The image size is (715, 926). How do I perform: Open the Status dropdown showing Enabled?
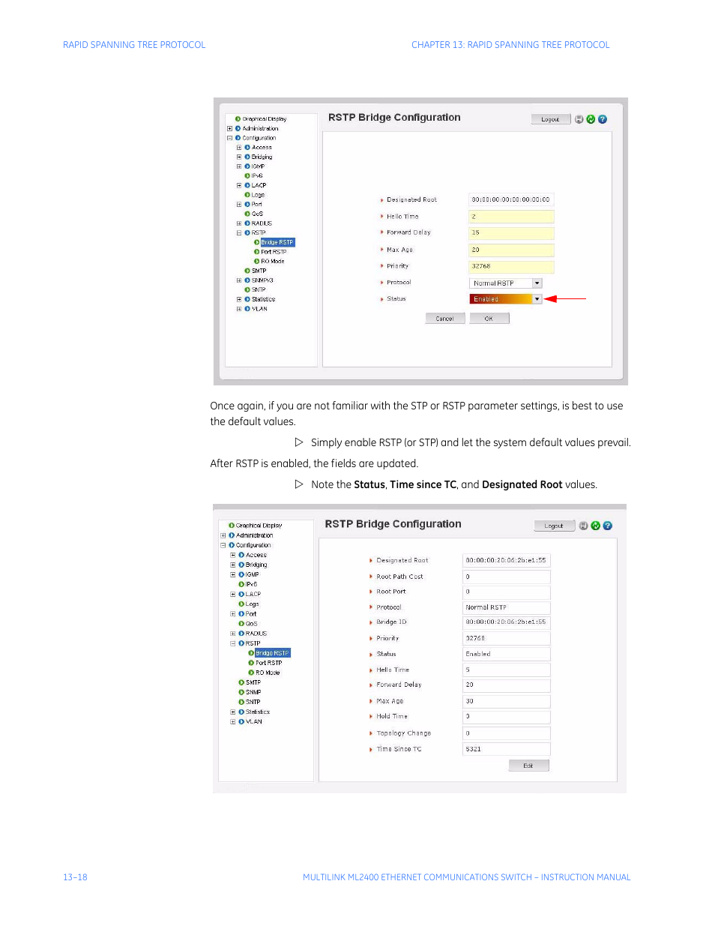(537, 299)
